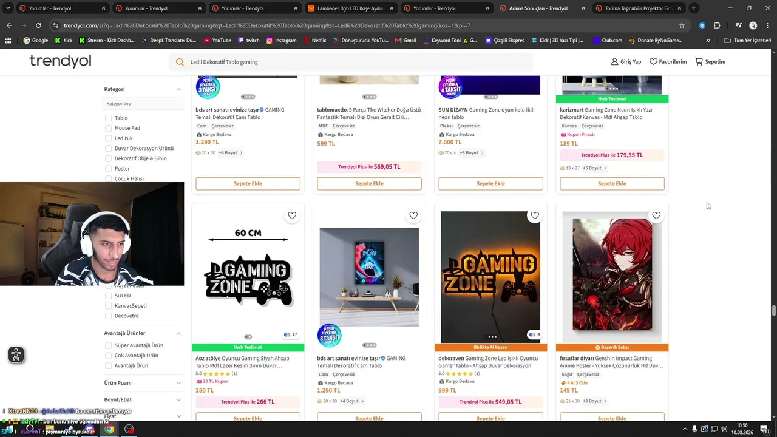Favorite the Genshin Impact anime poster
Image resolution: width=777 pixels, height=437 pixels.
coord(656,215)
